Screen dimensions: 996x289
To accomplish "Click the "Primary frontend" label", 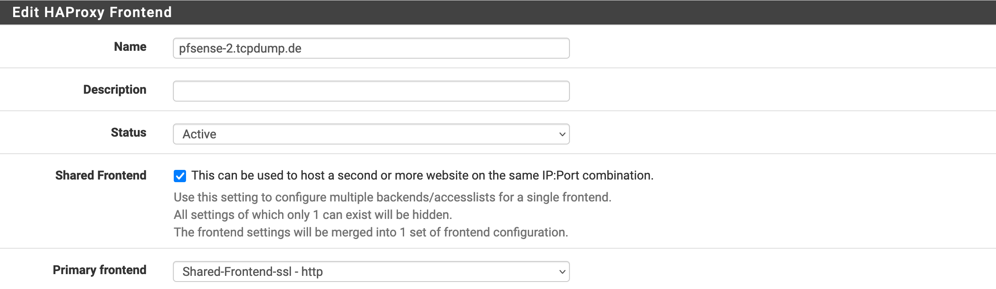I will click(99, 270).
